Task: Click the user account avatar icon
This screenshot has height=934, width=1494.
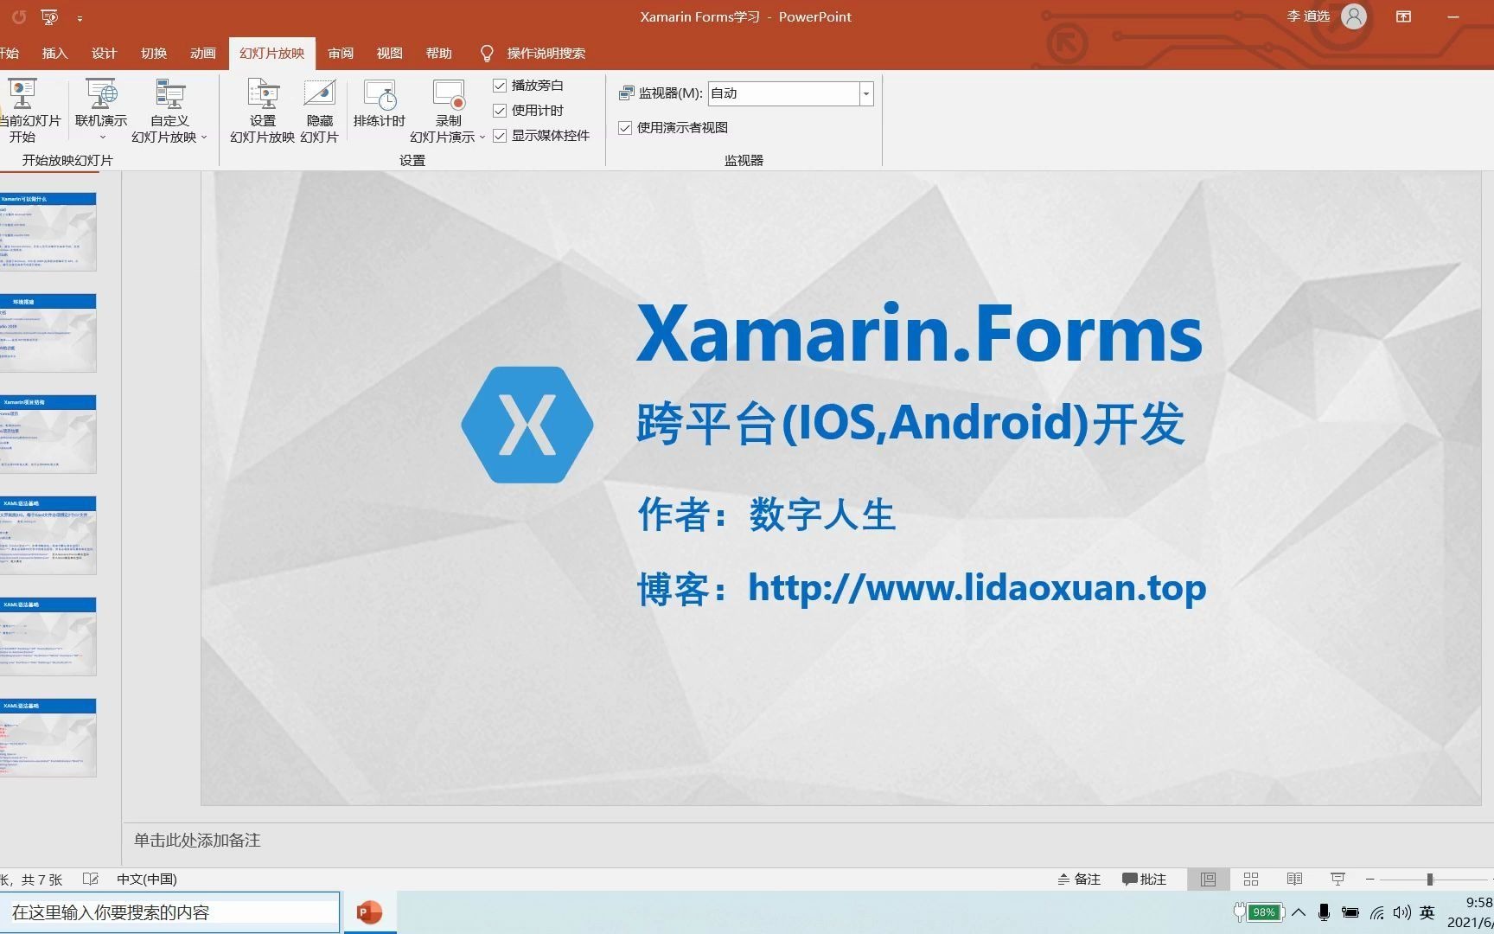Action: (1353, 16)
